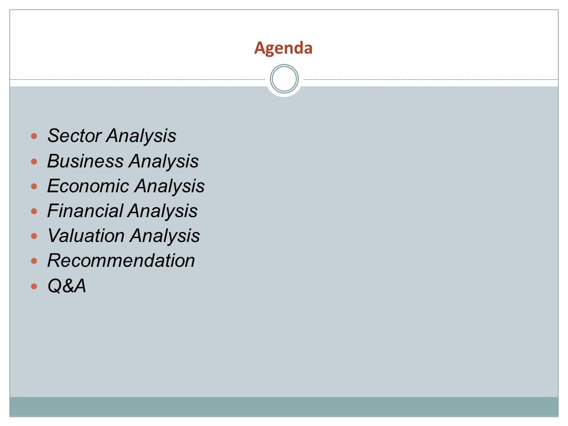
Task: Select the orange bullet beside Q&A
Action: [x=34, y=286]
